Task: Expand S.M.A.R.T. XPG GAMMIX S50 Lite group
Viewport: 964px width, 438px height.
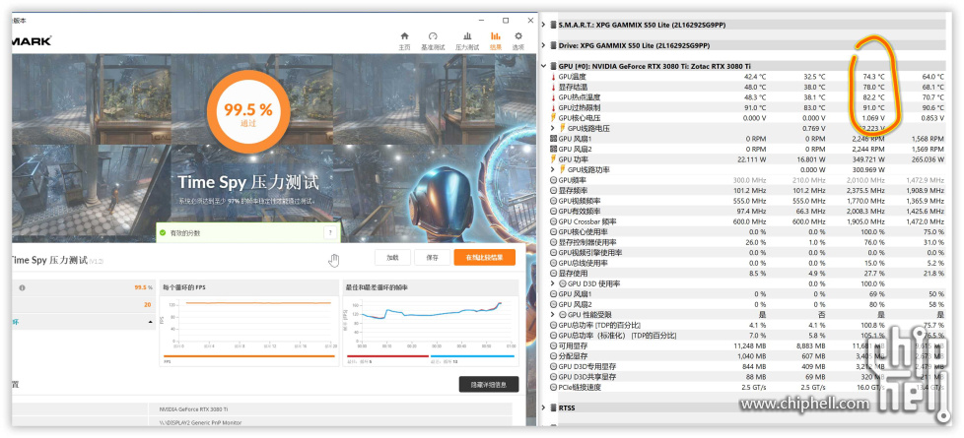Action: [544, 26]
